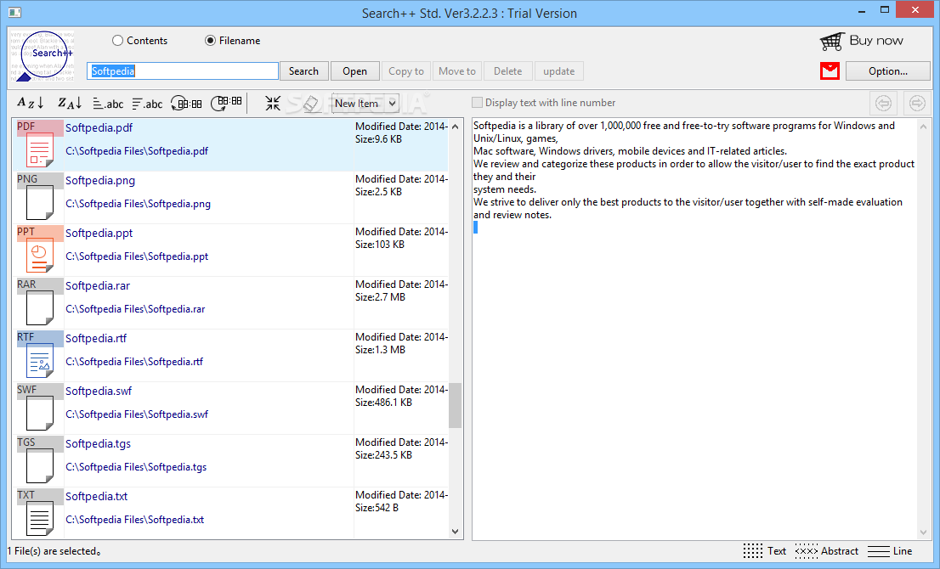This screenshot has height=569, width=940.
Task: Go to previous preview arrow
Action: (883, 103)
